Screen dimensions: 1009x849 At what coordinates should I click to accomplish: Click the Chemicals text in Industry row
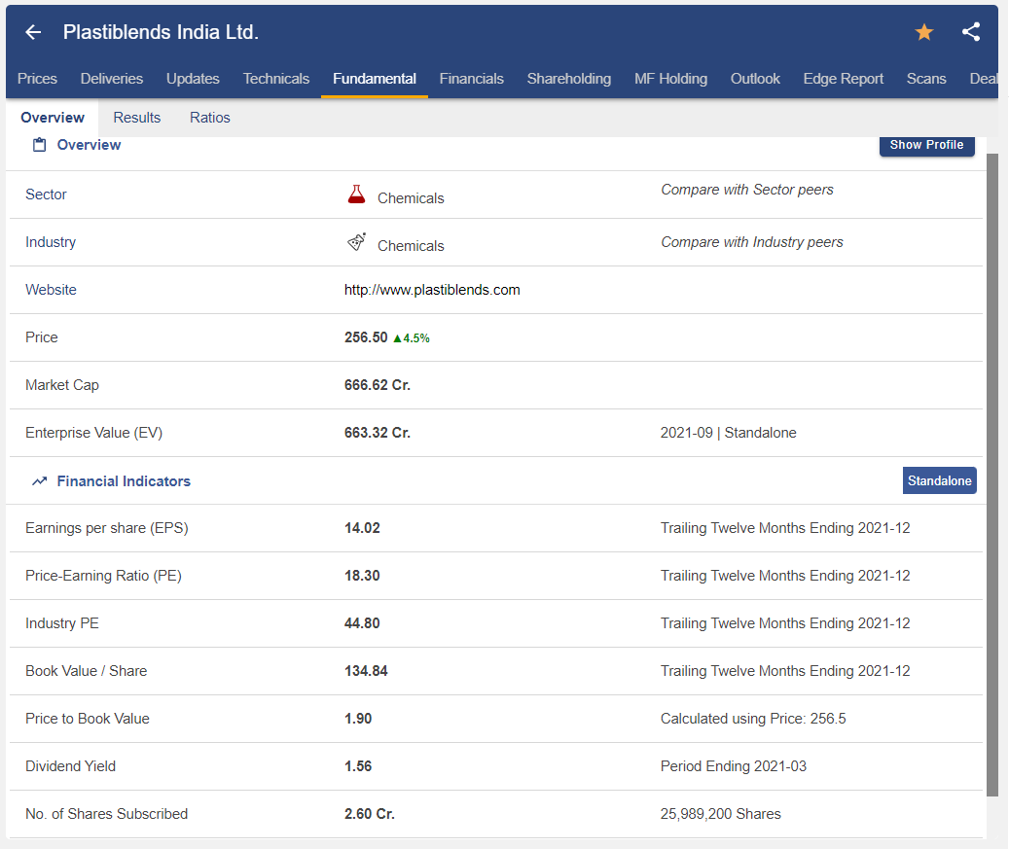411,246
